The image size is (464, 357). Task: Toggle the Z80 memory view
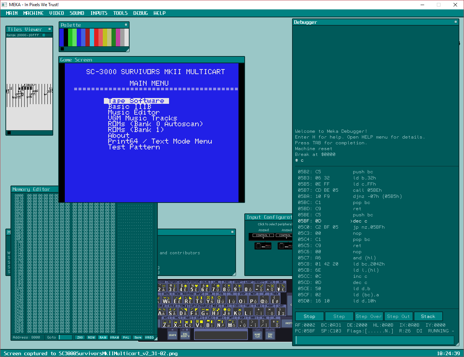click(80, 337)
